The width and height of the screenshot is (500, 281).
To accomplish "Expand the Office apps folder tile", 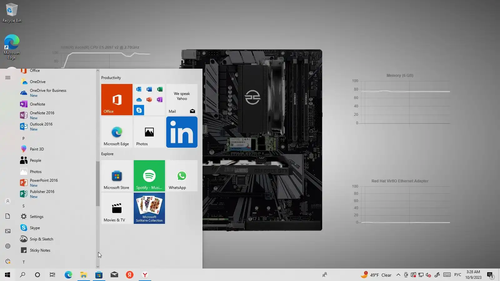I will point(149,100).
